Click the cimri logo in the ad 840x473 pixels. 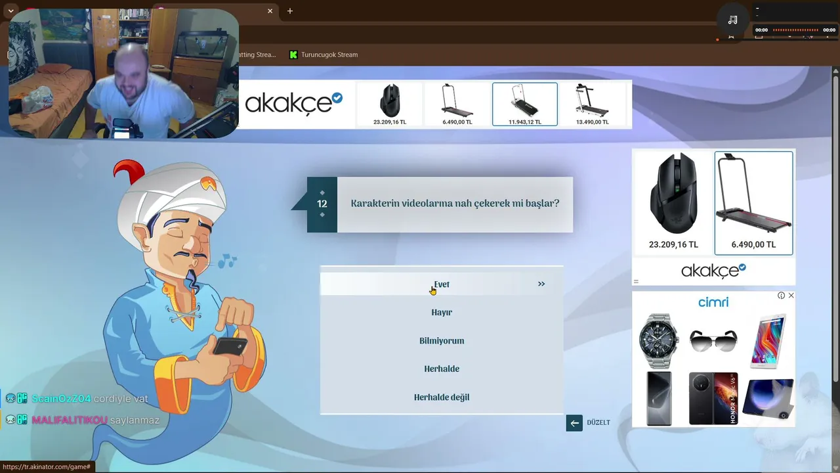713,302
